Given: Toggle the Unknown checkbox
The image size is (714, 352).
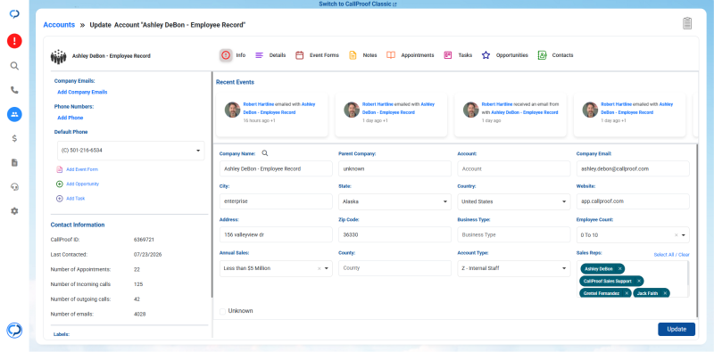Looking at the screenshot, I should (x=222, y=311).
